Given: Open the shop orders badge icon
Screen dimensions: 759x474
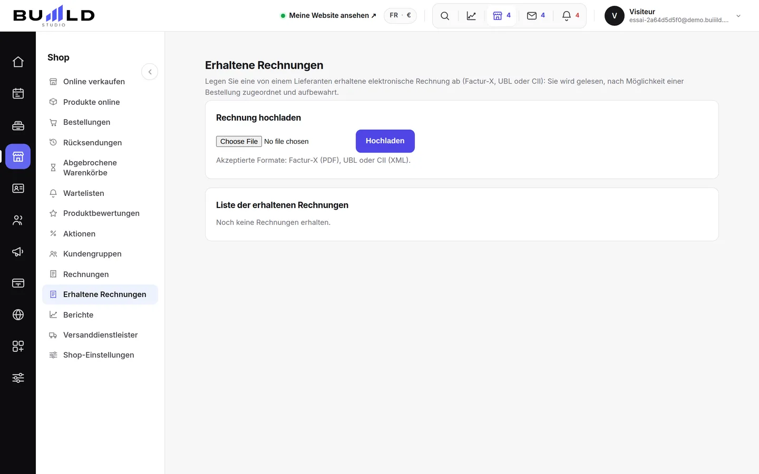Looking at the screenshot, I should [x=501, y=16].
